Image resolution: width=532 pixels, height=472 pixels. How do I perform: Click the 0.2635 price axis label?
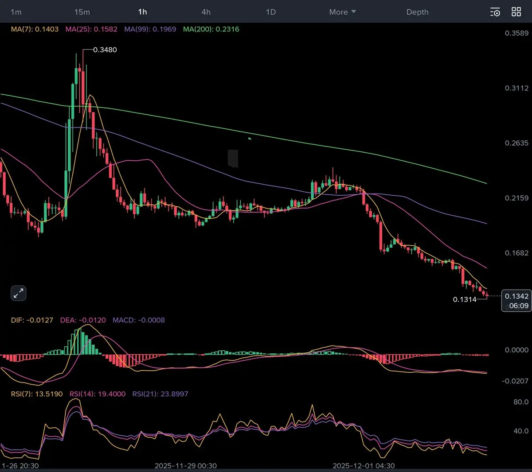[516, 143]
